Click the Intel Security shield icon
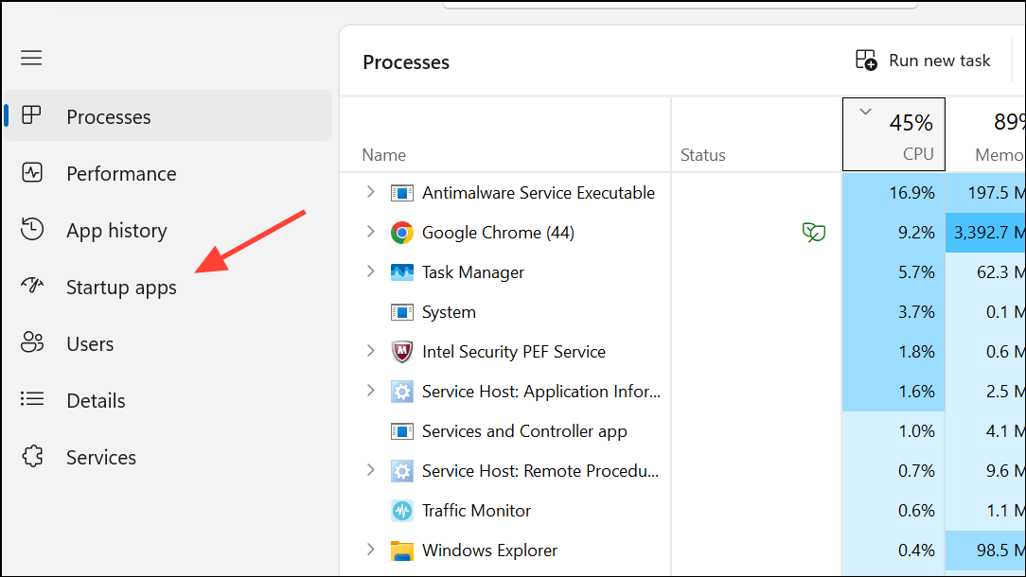Screen dimensions: 1026x577 pos(401,352)
